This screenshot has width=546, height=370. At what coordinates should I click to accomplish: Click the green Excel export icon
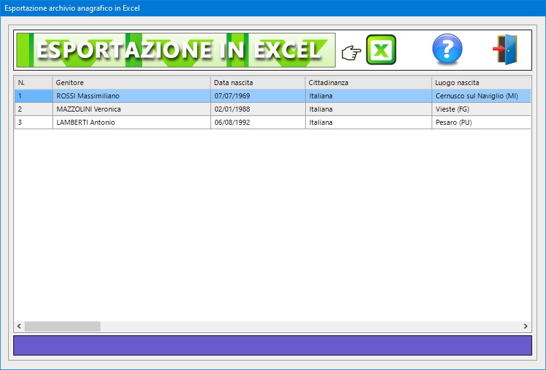(381, 50)
